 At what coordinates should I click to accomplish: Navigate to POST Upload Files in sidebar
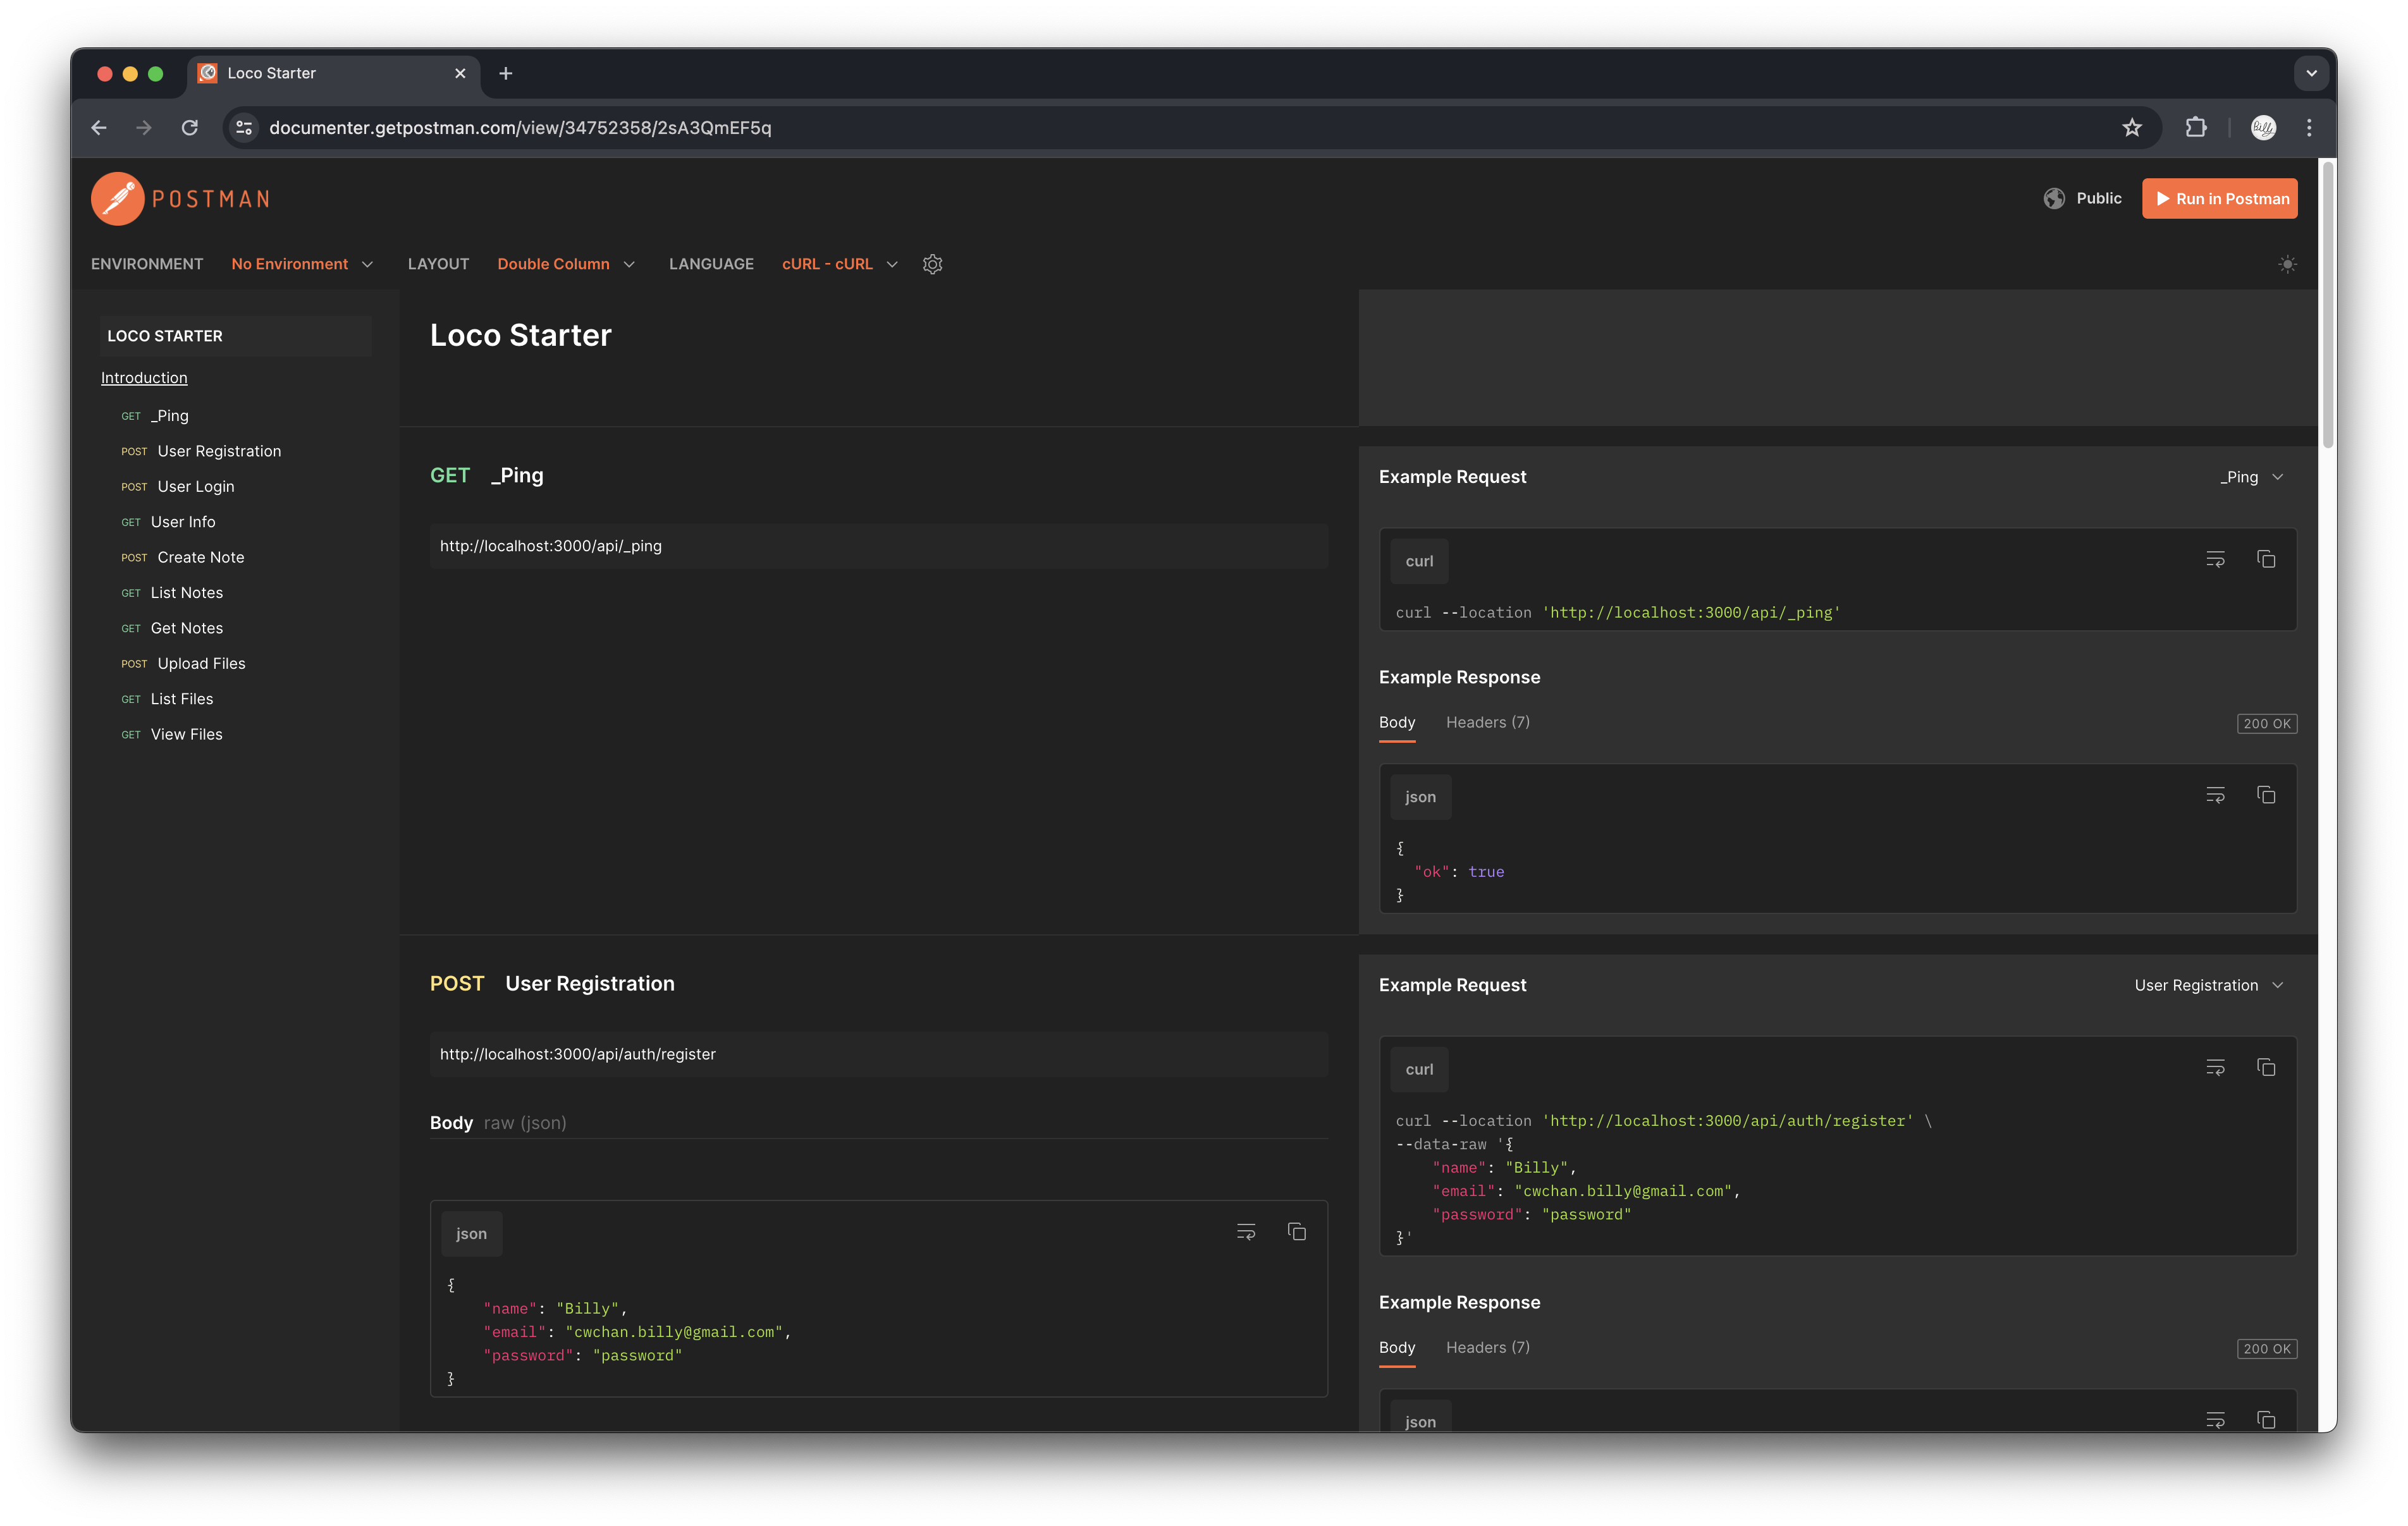click(184, 663)
